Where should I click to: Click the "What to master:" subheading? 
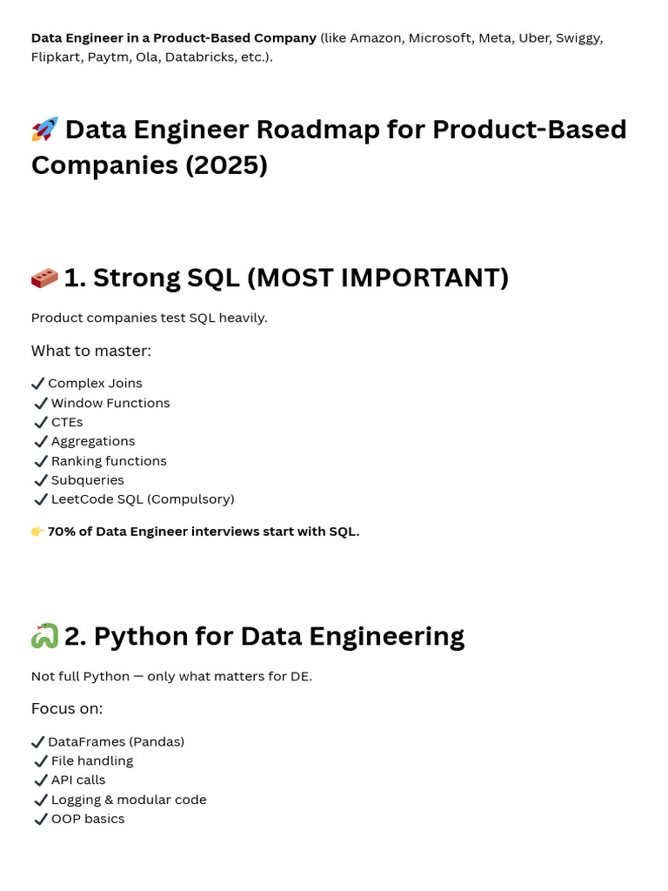point(91,351)
